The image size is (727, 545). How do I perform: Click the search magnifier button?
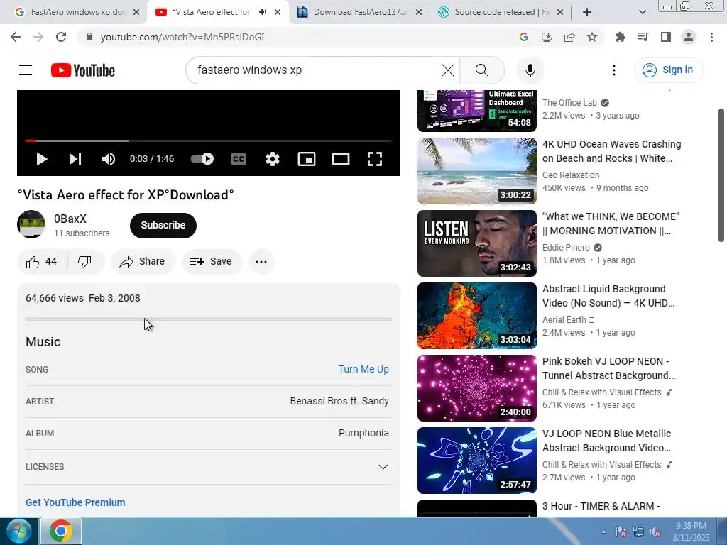pos(482,70)
